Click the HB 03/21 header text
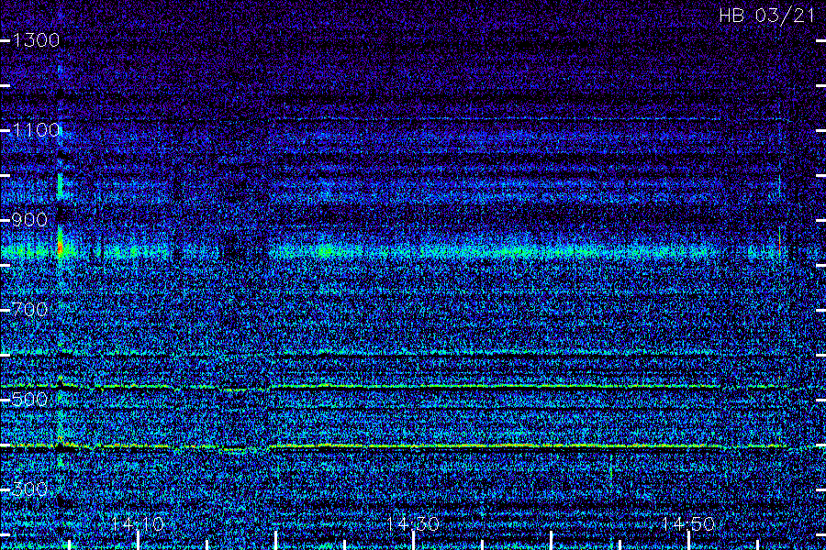826x550 pixels. point(767,16)
